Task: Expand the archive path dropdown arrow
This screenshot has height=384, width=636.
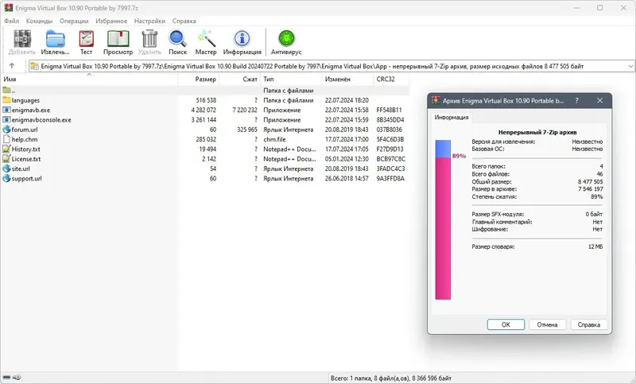Action: (x=630, y=66)
